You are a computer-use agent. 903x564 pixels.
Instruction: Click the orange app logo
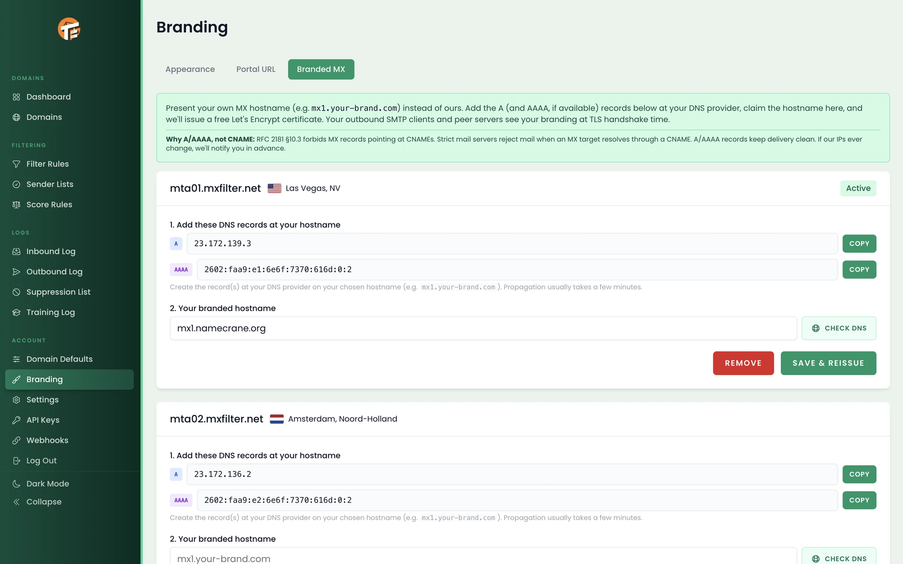69,29
